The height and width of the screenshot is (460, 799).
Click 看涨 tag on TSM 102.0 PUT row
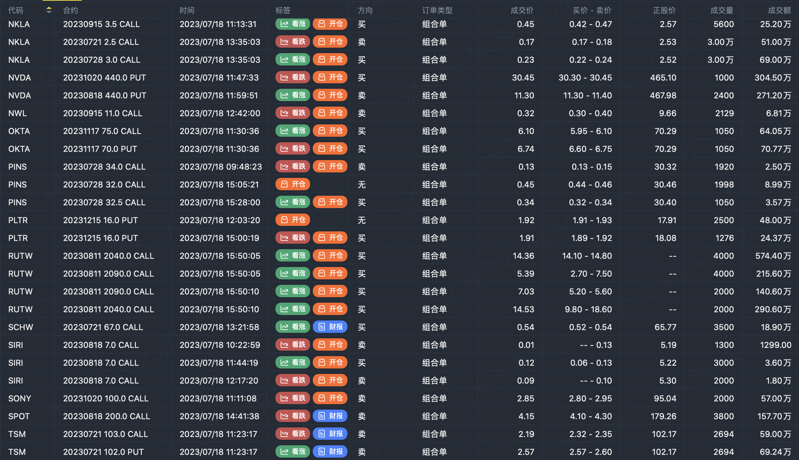pos(293,452)
